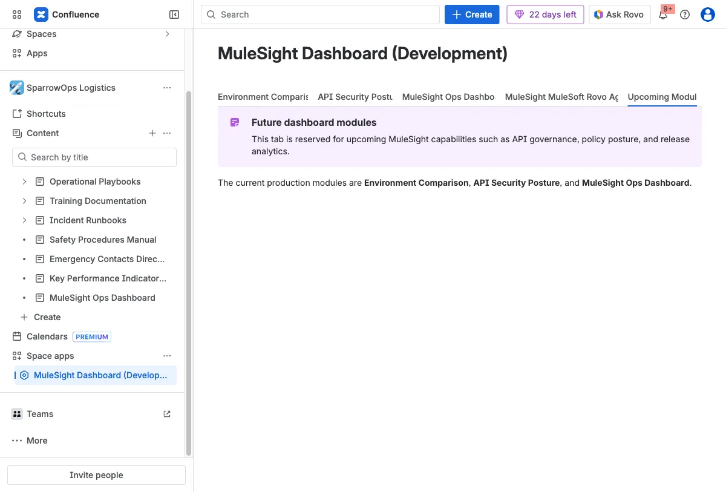Click the Calendars icon

click(17, 336)
